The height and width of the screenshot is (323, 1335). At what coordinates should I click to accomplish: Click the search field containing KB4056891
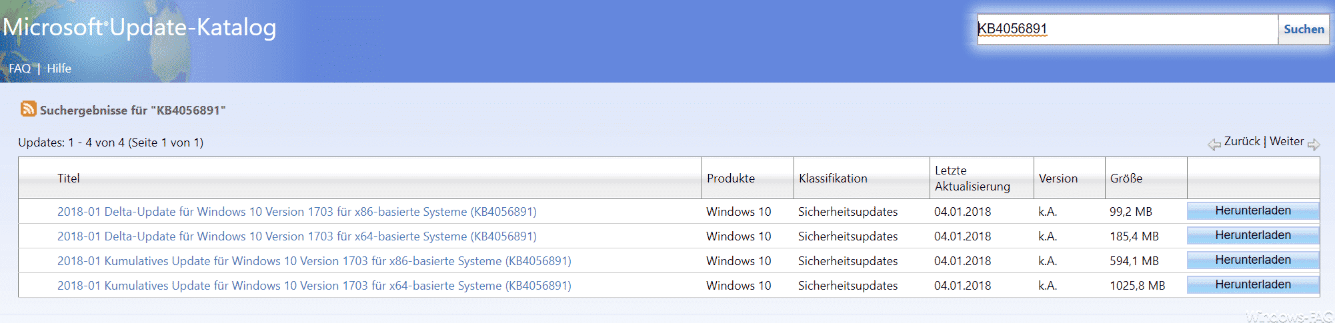point(1127,29)
